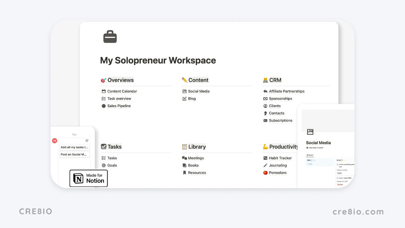Open the Habit Tracker page
The image size is (405, 228).
[280, 158]
